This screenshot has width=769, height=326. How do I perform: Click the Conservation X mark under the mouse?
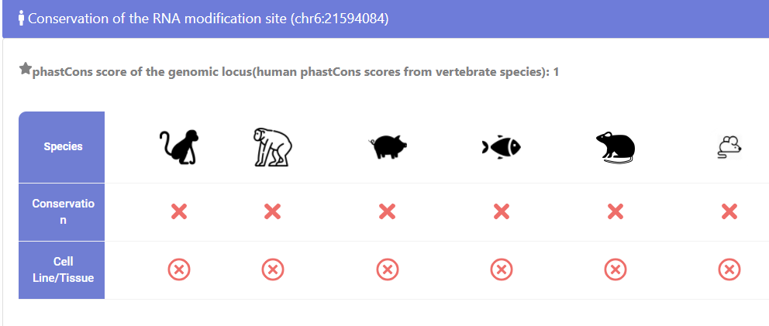click(729, 211)
